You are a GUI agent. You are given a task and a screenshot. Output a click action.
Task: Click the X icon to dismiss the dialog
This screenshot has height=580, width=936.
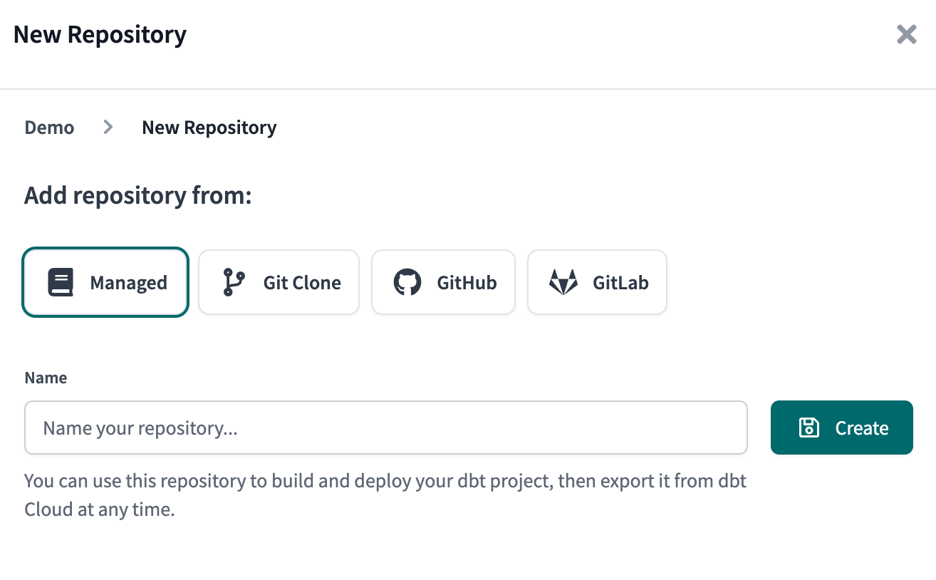tap(906, 34)
